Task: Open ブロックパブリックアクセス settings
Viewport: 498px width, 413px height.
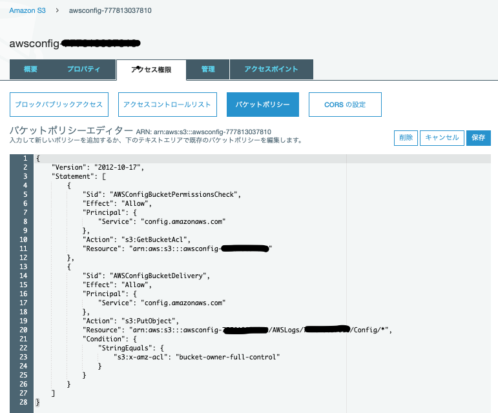Action: 59,105
